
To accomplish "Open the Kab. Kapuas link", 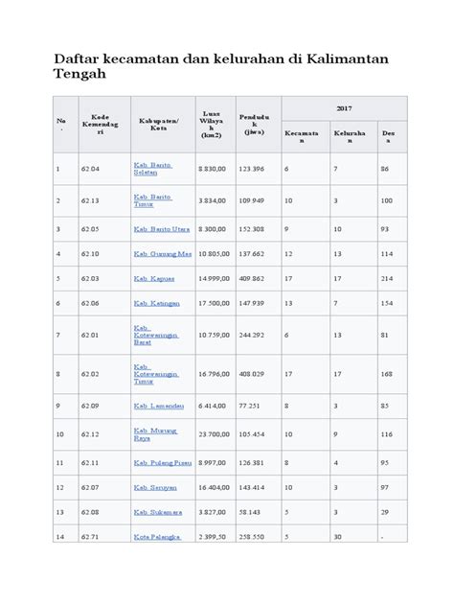I will tap(154, 278).
